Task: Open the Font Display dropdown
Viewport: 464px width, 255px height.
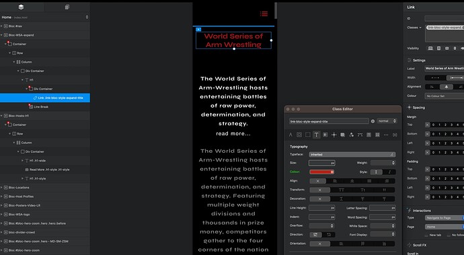Action: [x=383, y=234]
